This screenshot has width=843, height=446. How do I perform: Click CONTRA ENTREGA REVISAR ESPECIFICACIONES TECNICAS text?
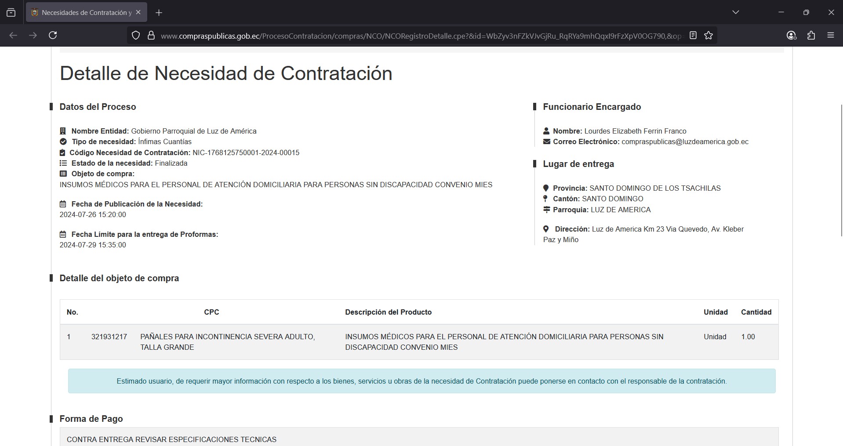pos(171,439)
